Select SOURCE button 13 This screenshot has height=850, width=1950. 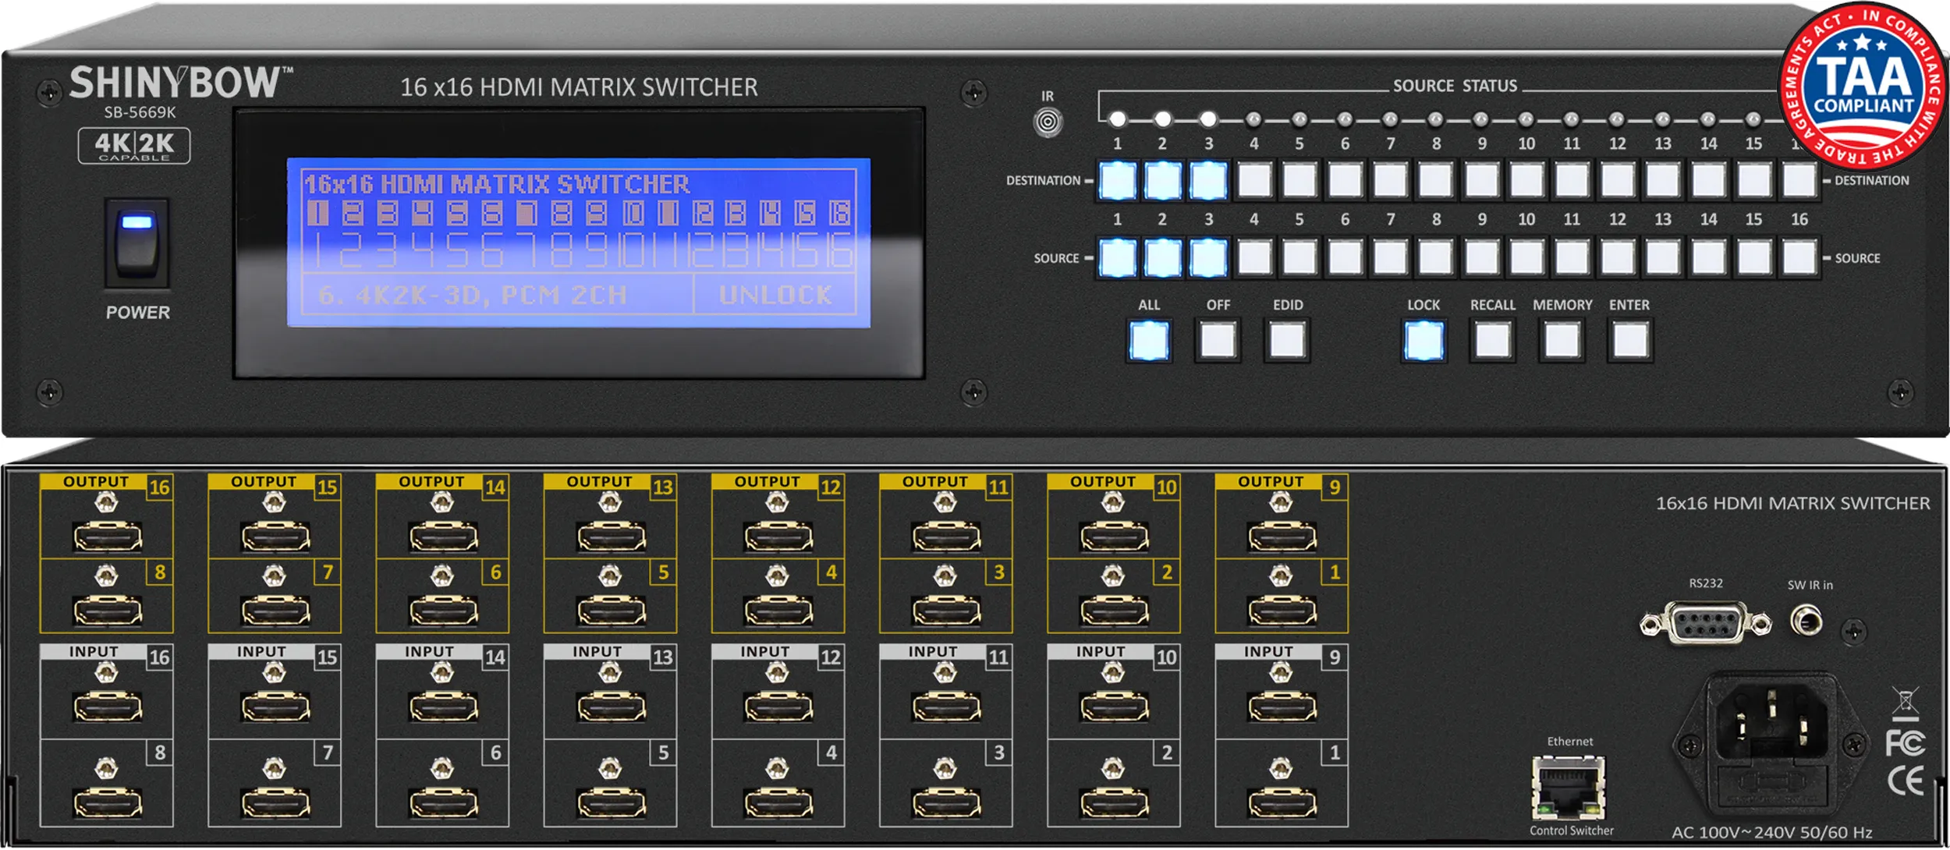(x=1663, y=259)
